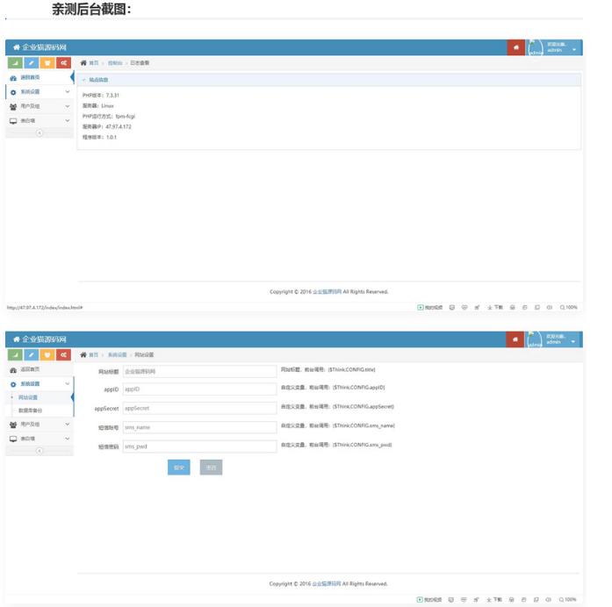Click the 100% zoom icon in bottom status bar
The width and height of the screenshot is (612, 607).
pyautogui.click(x=569, y=599)
